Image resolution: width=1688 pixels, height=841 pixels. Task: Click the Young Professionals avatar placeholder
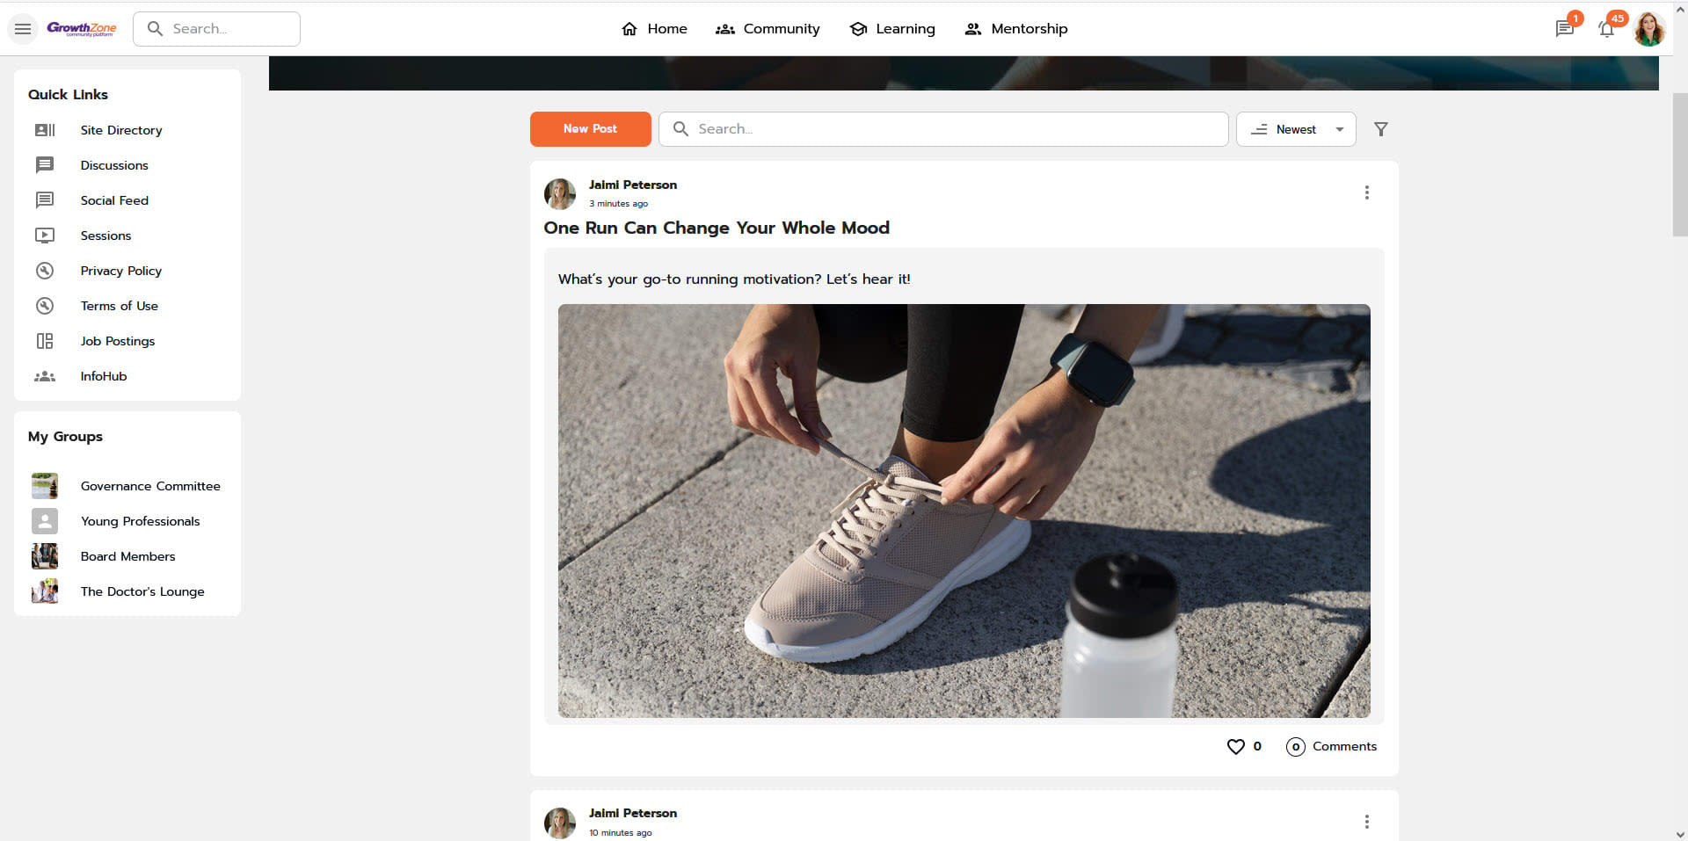tap(45, 521)
